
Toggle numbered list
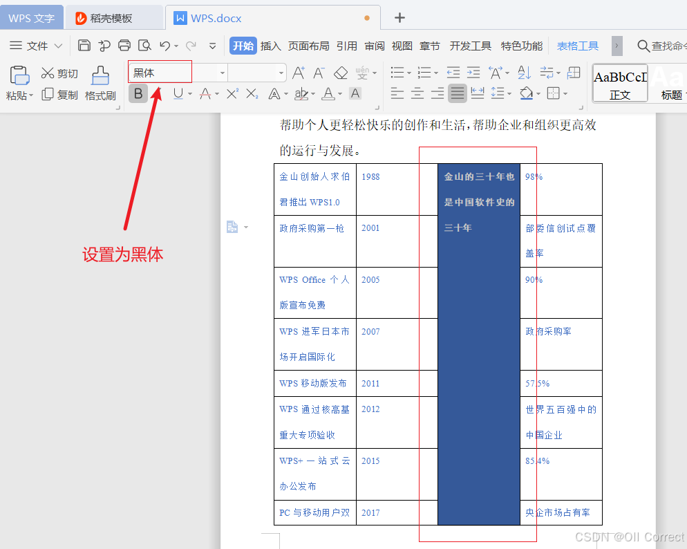(424, 73)
